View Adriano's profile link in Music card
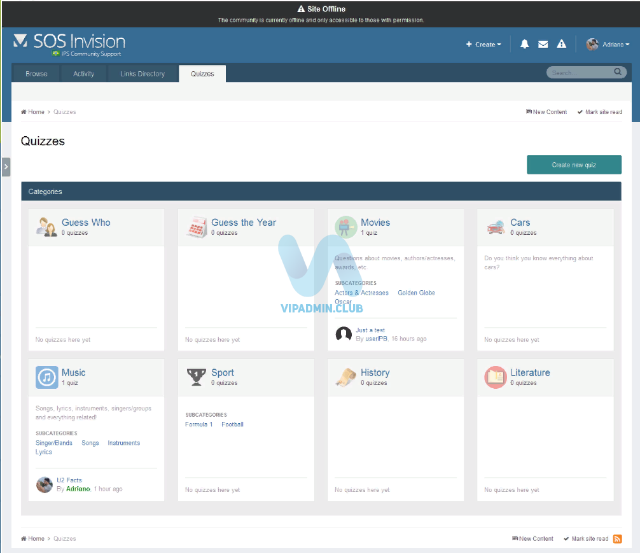The height and width of the screenshot is (553, 640). click(78, 489)
